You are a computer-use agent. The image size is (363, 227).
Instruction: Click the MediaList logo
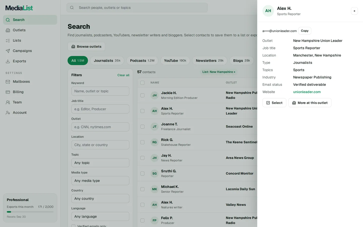[19, 8]
